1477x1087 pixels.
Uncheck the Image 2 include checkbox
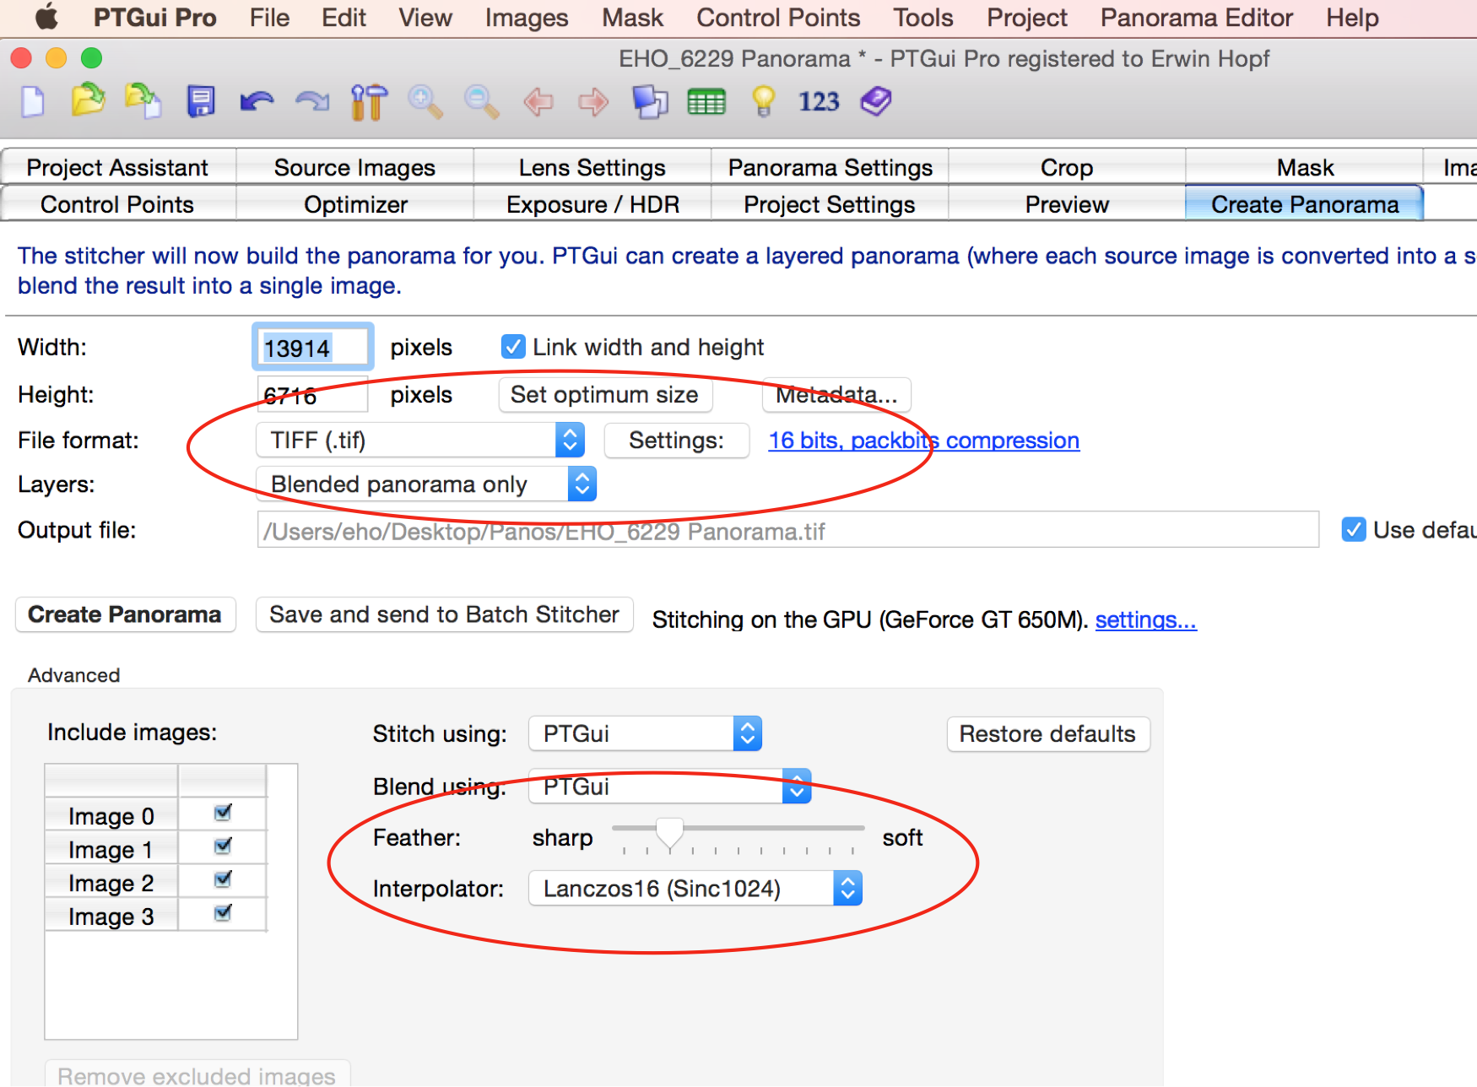[223, 880]
